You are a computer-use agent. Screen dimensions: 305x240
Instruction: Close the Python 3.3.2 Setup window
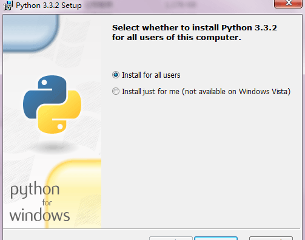[x=288, y=4]
